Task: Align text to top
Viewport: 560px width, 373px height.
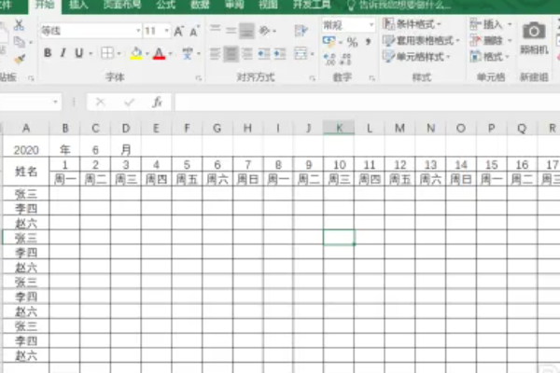Action: click(215, 31)
